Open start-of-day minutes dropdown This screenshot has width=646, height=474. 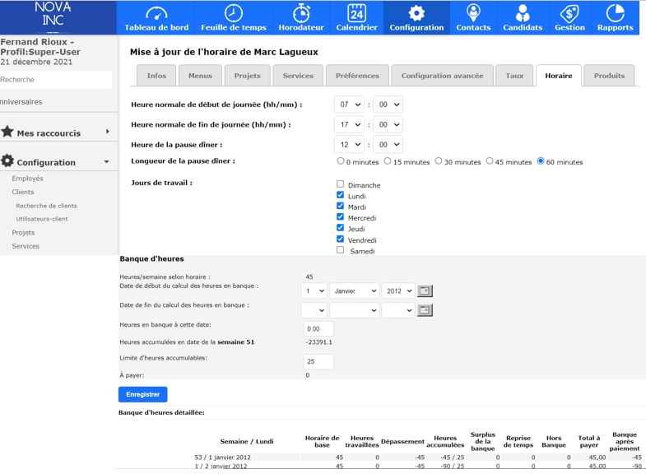388,105
